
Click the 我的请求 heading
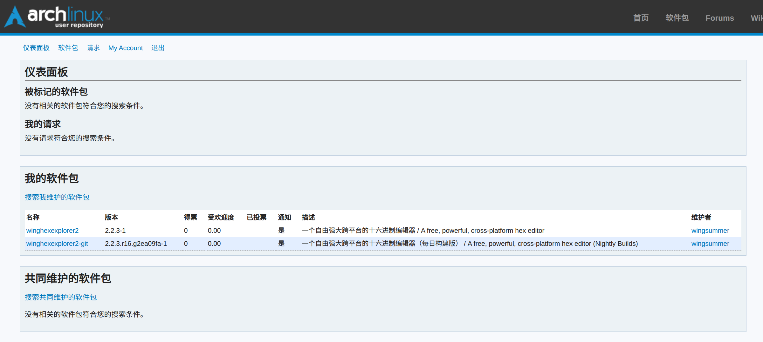pyautogui.click(x=43, y=124)
